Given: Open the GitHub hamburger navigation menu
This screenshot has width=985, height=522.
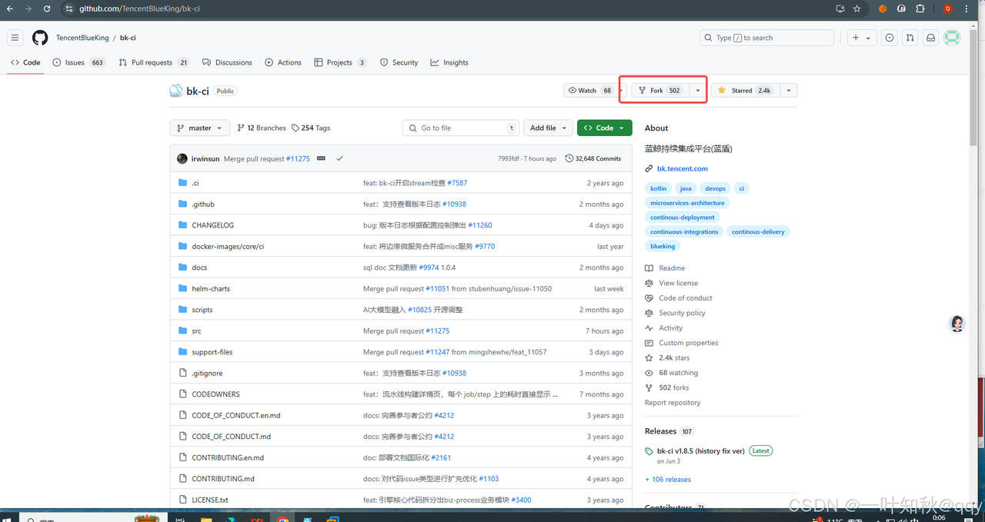Looking at the screenshot, I should tap(15, 38).
